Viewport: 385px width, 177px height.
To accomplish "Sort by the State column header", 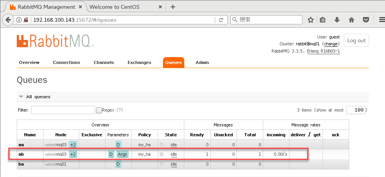I will point(171,135).
